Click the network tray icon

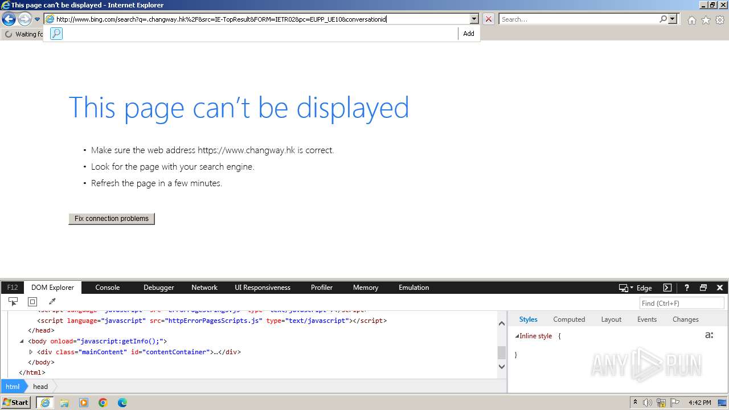[x=661, y=403]
